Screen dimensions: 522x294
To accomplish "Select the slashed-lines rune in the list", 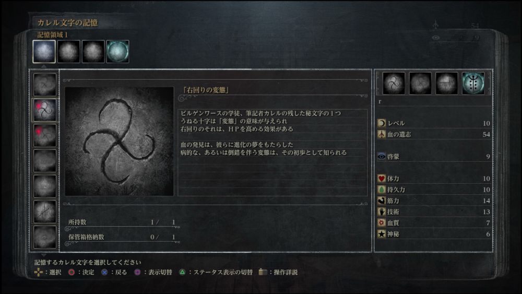I will click(44, 211).
